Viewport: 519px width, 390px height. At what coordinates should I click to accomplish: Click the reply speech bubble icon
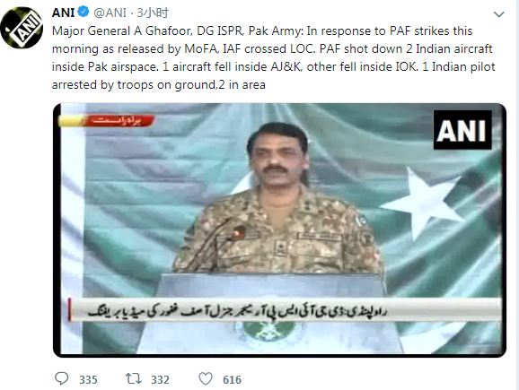(62, 378)
